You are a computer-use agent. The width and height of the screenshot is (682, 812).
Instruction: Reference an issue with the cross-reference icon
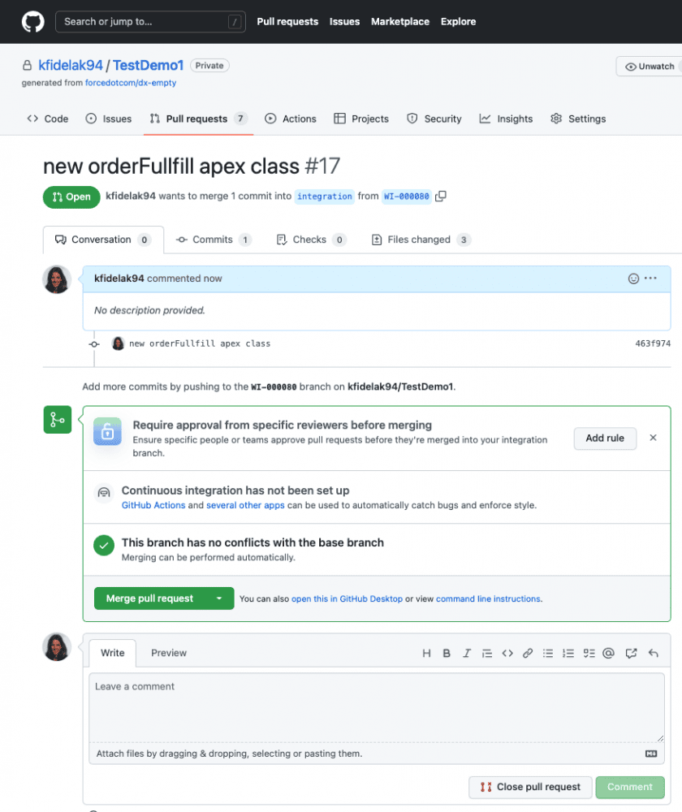pyautogui.click(x=631, y=654)
